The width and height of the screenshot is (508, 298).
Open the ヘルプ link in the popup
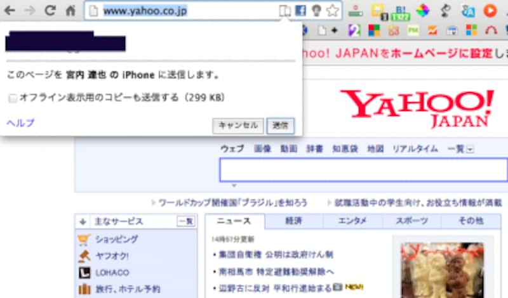pyautogui.click(x=20, y=123)
